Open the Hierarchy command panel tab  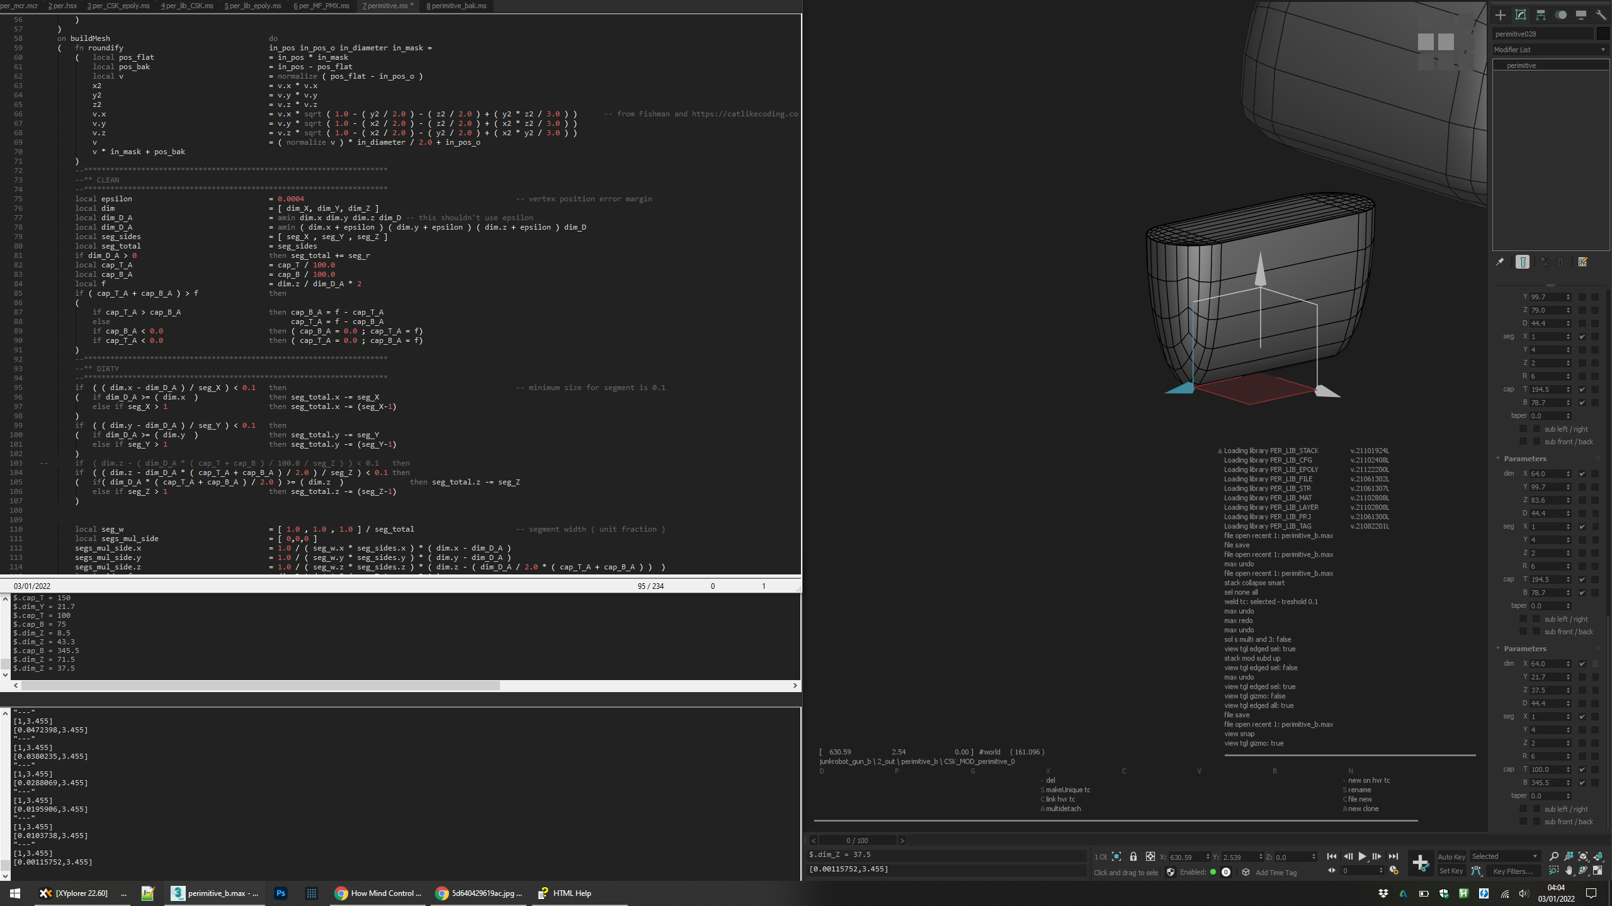pyautogui.click(x=1541, y=15)
